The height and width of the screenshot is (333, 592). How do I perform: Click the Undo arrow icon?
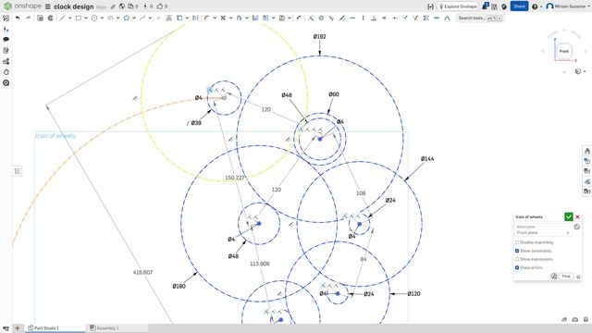pos(18,18)
